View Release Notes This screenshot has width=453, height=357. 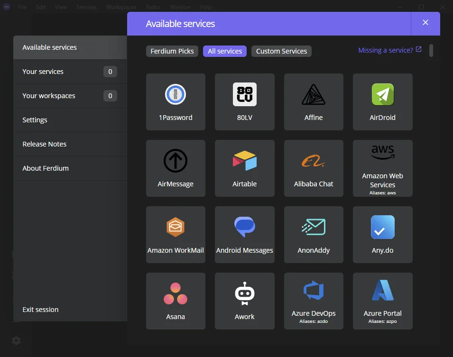coord(70,144)
